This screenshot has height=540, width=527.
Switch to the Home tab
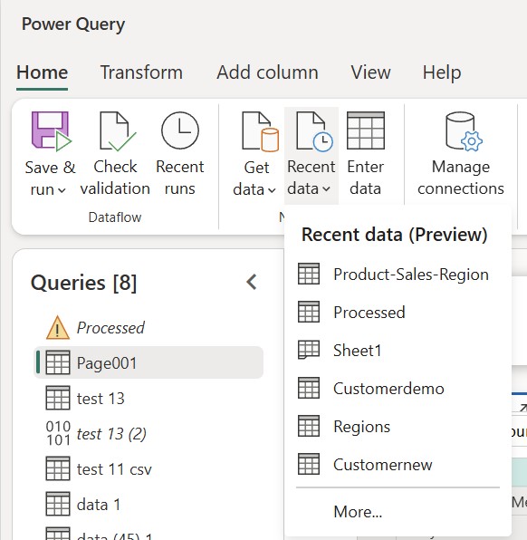(x=42, y=72)
